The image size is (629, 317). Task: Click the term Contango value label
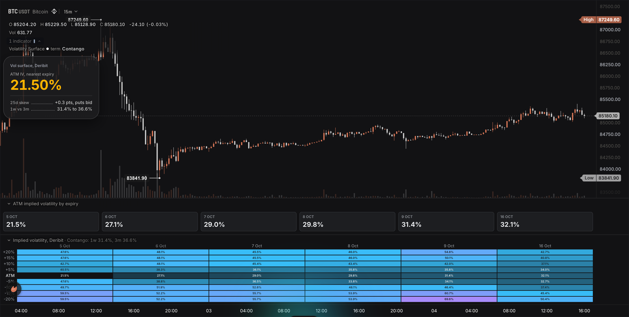pyautogui.click(x=67, y=49)
